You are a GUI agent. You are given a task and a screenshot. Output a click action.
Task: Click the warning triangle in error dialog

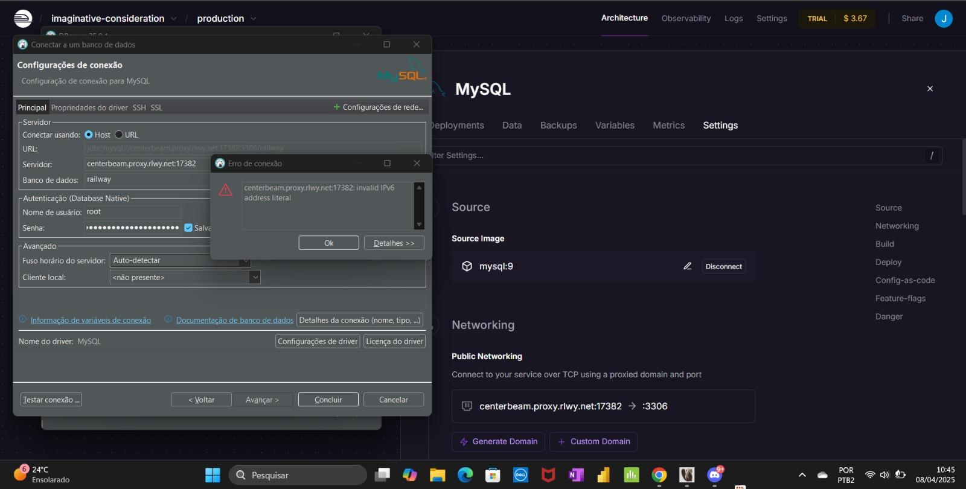tap(226, 190)
